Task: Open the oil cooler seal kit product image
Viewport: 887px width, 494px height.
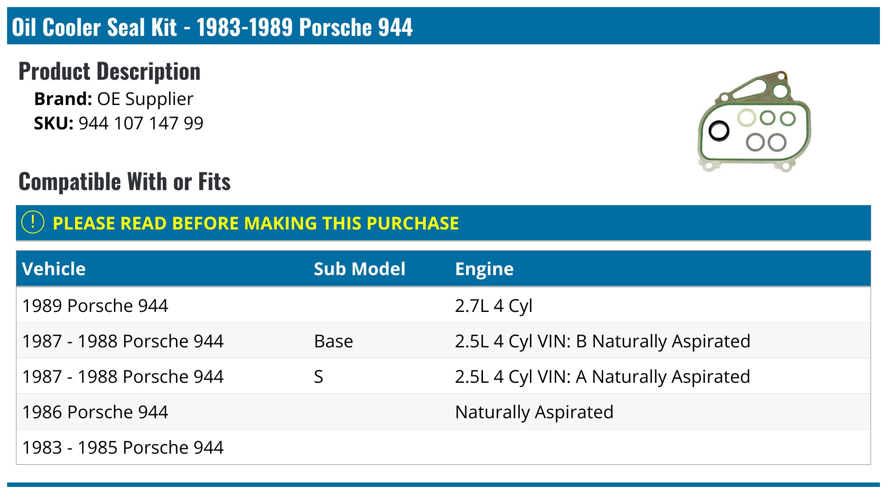Action: coord(754,122)
